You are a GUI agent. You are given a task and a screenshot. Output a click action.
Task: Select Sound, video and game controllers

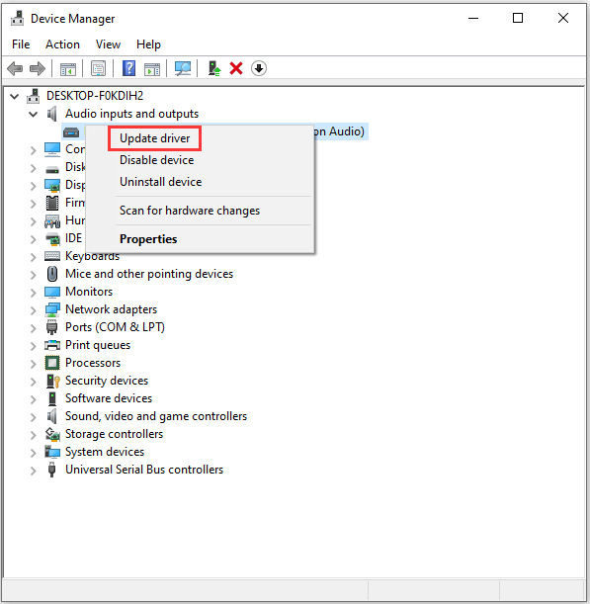click(156, 416)
